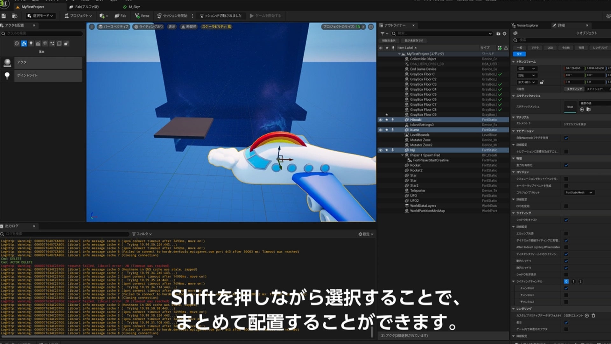This screenshot has width=611, height=344.
Task: Click the スケーラビリティ 高 quality icon
Action: click(x=219, y=26)
